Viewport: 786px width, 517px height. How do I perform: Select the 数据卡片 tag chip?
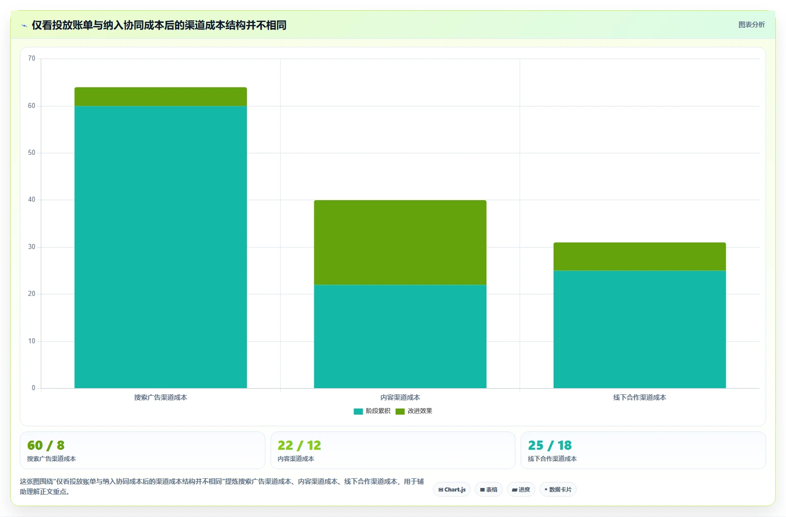click(x=558, y=489)
